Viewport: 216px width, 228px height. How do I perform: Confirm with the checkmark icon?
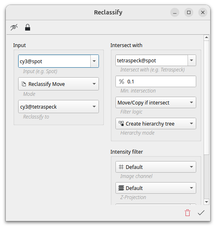point(201,213)
